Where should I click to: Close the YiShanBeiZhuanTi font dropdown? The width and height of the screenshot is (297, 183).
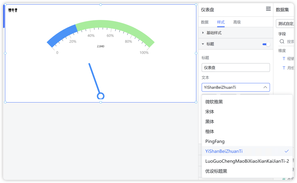point(265,87)
